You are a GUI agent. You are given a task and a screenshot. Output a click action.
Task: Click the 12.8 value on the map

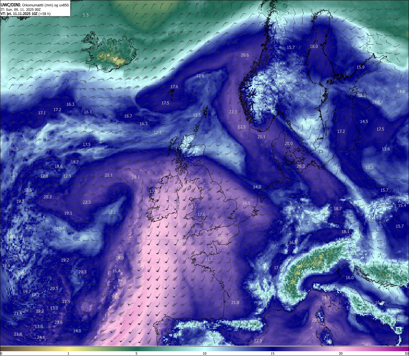point(44,176)
